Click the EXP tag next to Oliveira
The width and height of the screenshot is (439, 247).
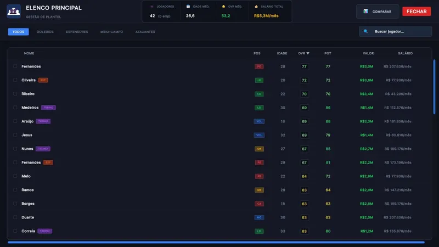tap(43, 80)
